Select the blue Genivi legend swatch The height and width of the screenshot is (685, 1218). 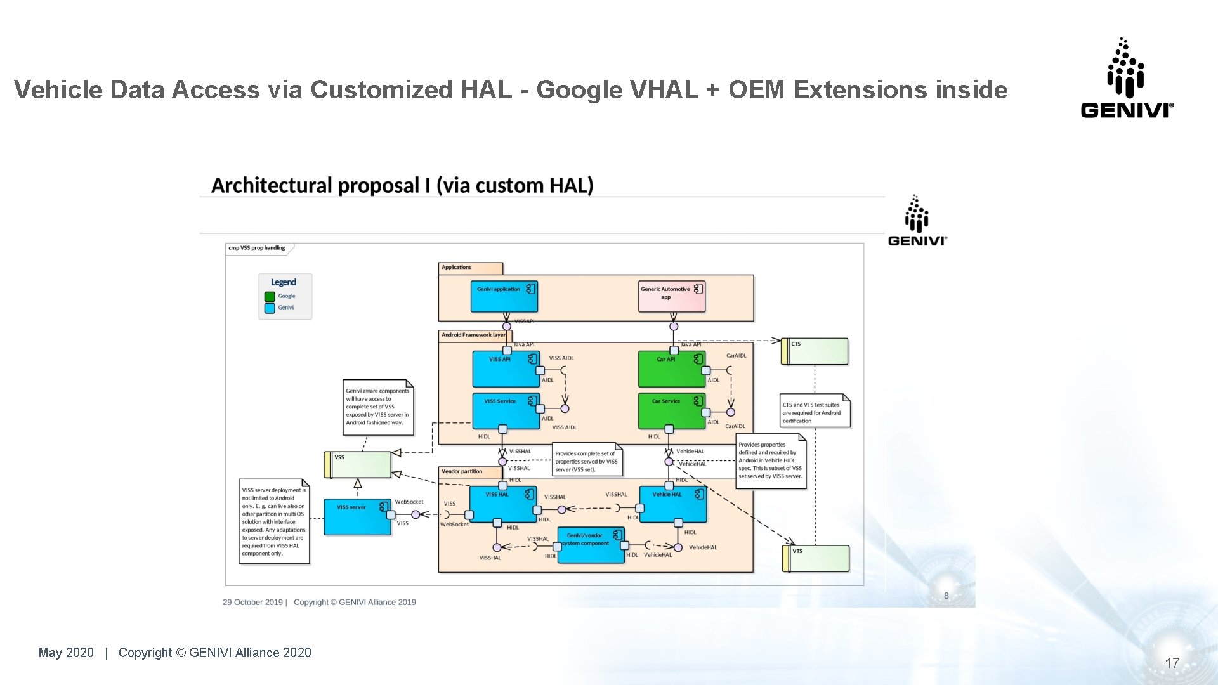coord(271,308)
